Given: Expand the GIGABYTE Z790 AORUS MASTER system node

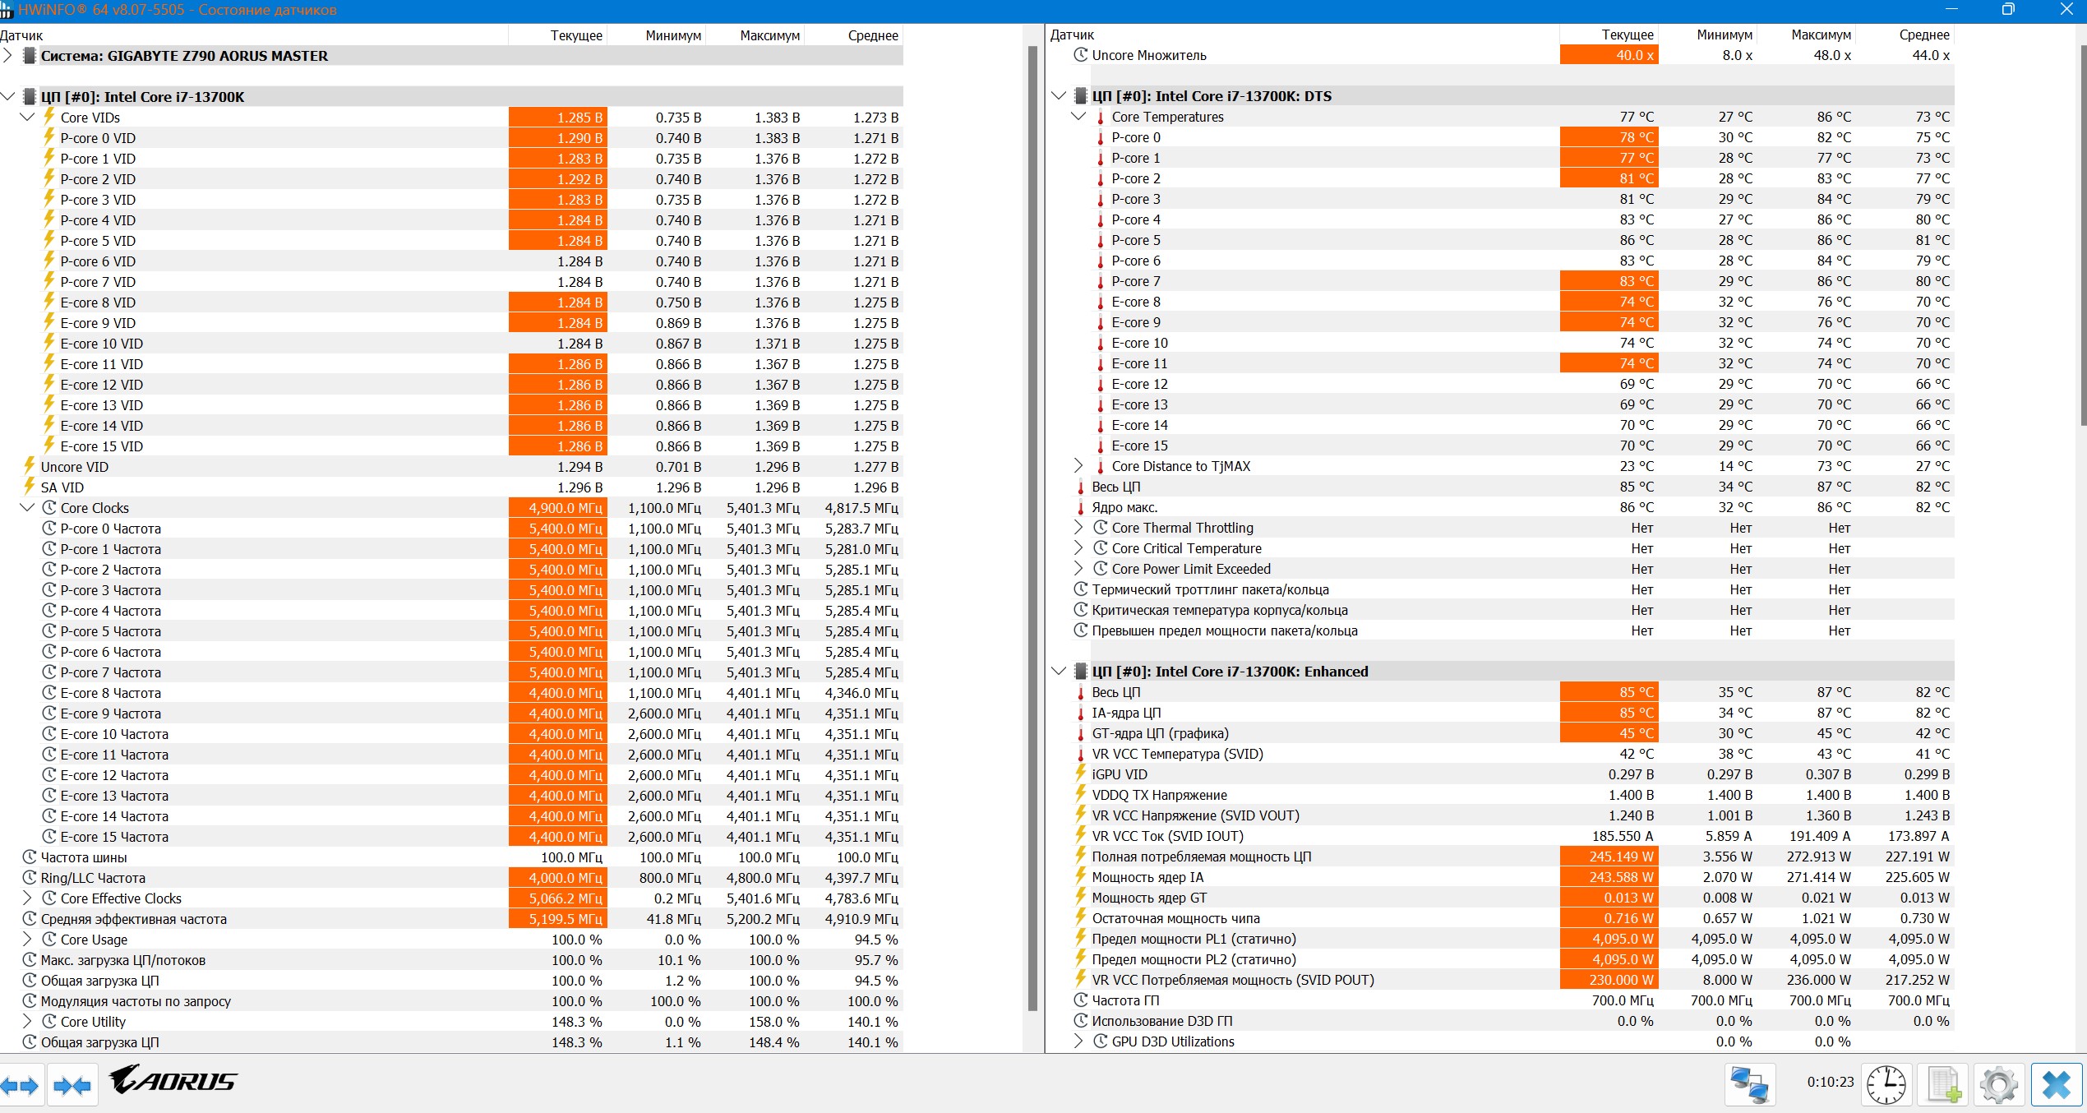Looking at the screenshot, I should click(x=8, y=56).
